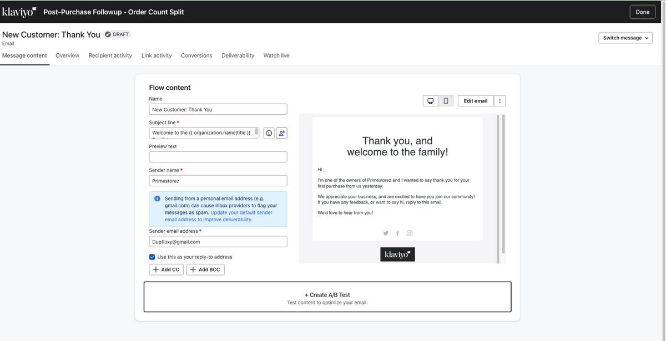Click the 'Flow content' heading
The width and height of the screenshot is (666, 341).
170,88
